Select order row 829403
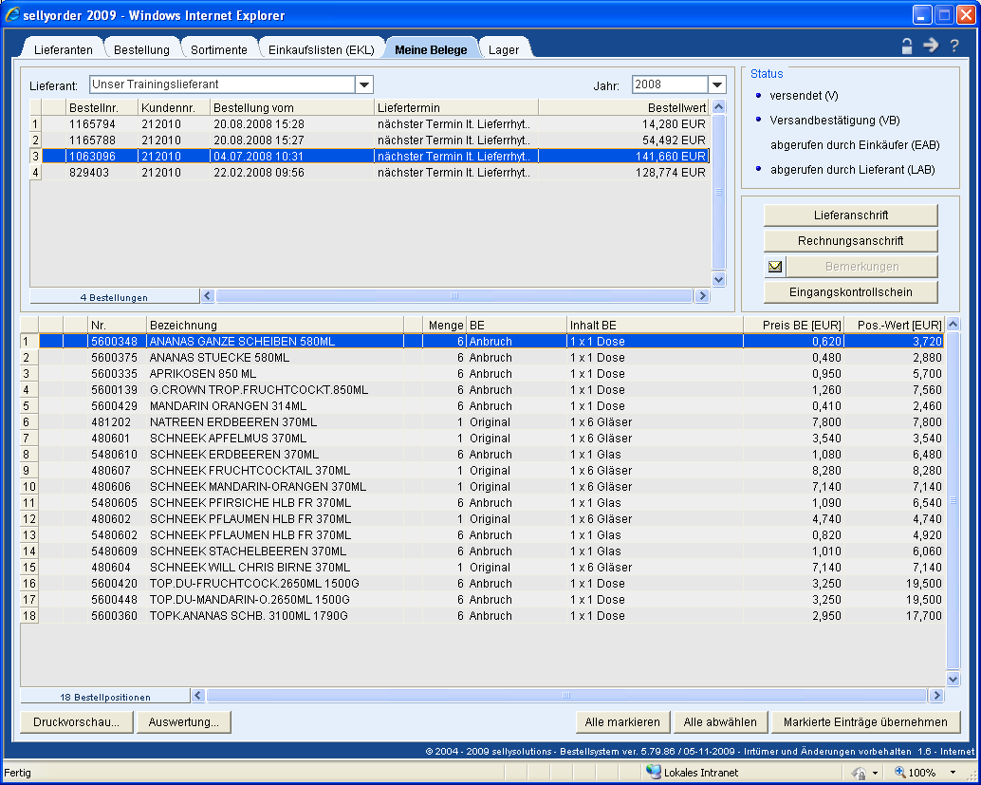Viewport: 981px width, 785px height. (92, 173)
